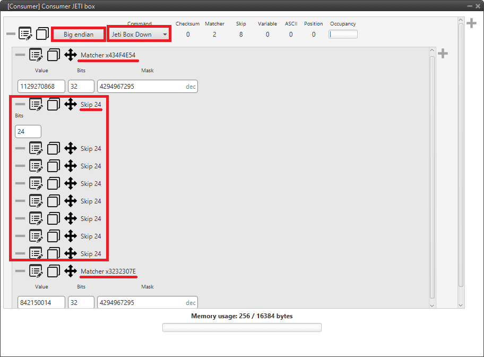Screen dimensions: 484x357
Task: Click copy icon of Matcher x434F4E54
Action: coord(53,55)
